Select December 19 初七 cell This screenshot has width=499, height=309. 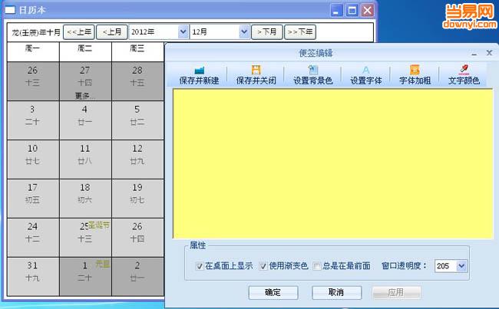pyautogui.click(x=137, y=199)
